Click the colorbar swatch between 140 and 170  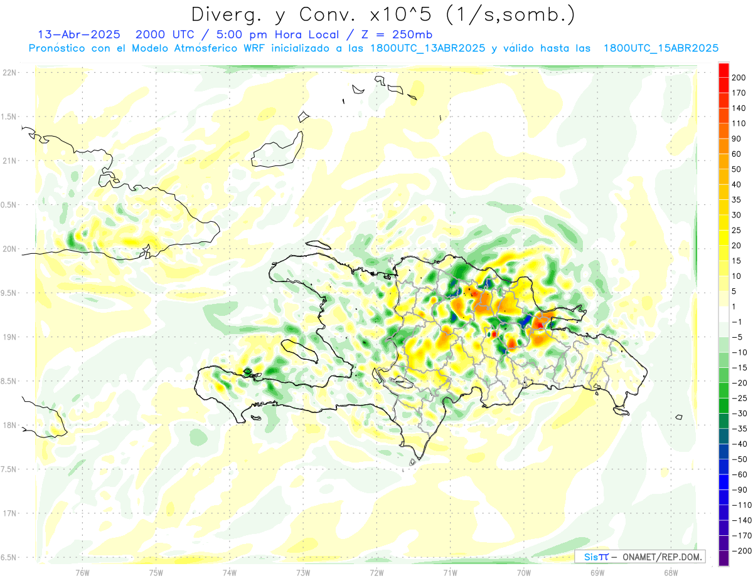(x=724, y=100)
